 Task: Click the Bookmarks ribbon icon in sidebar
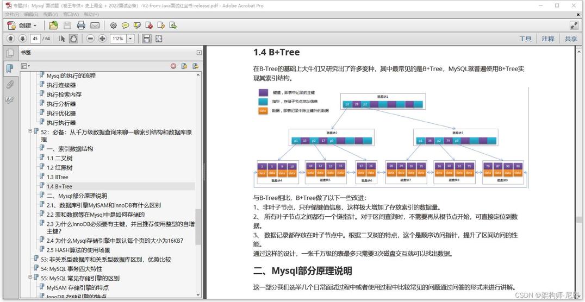pyautogui.click(x=10, y=68)
